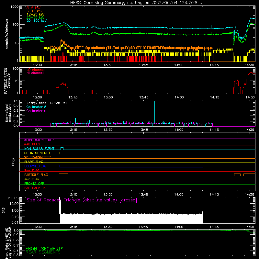
Task: Click the SAS axis label
Action: 4,210
